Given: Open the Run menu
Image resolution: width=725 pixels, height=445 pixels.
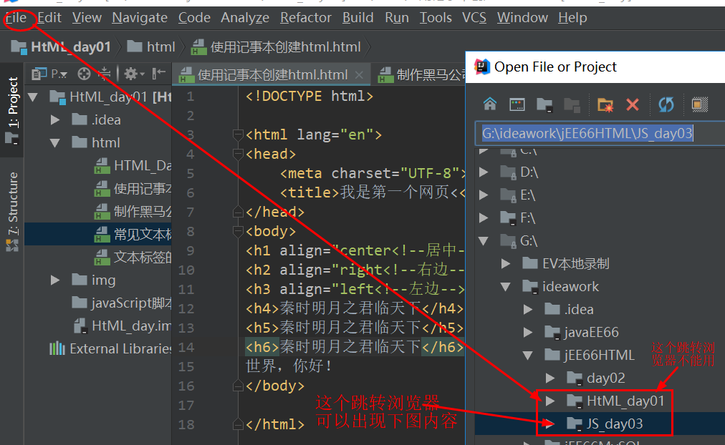Looking at the screenshot, I should (x=397, y=18).
